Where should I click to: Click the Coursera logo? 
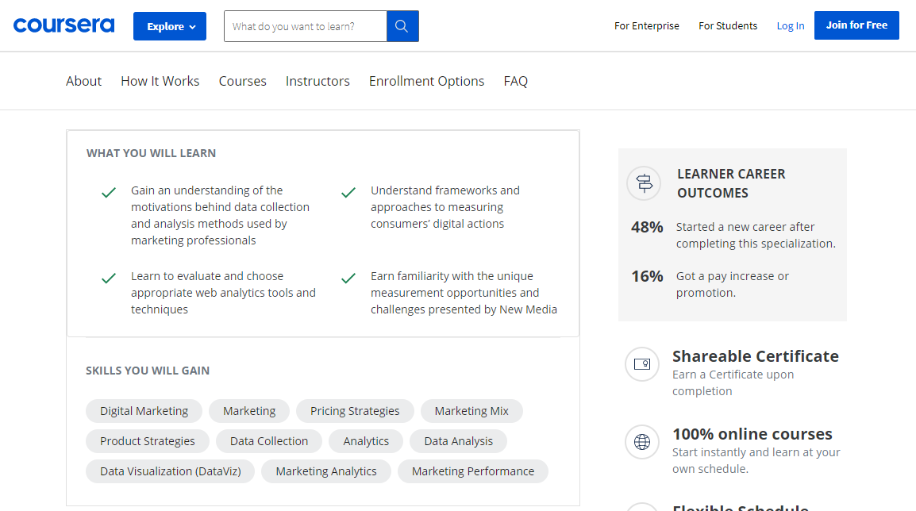point(64,25)
